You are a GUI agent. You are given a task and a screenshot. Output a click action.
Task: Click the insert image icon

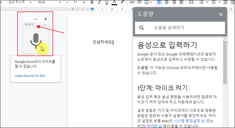(147, 2)
